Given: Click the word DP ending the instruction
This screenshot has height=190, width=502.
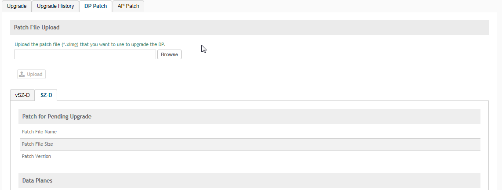Looking at the screenshot, I should (x=161, y=44).
